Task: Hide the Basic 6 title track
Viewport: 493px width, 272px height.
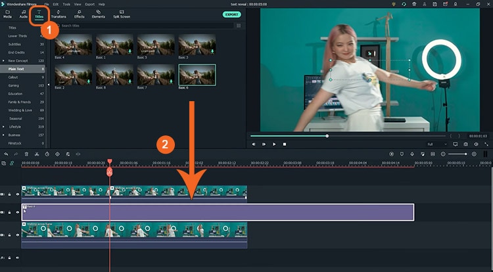Action: click(17, 213)
